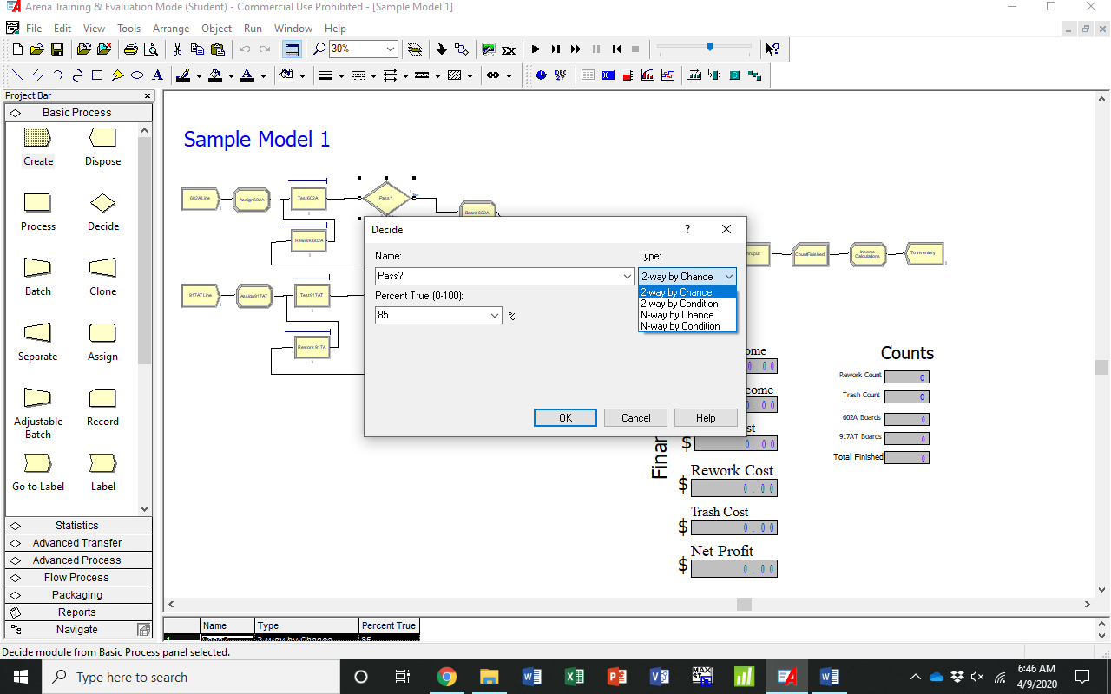Image resolution: width=1111 pixels, height=694 pixels.
Task: Click the Step simulation button
Action: 555,49
